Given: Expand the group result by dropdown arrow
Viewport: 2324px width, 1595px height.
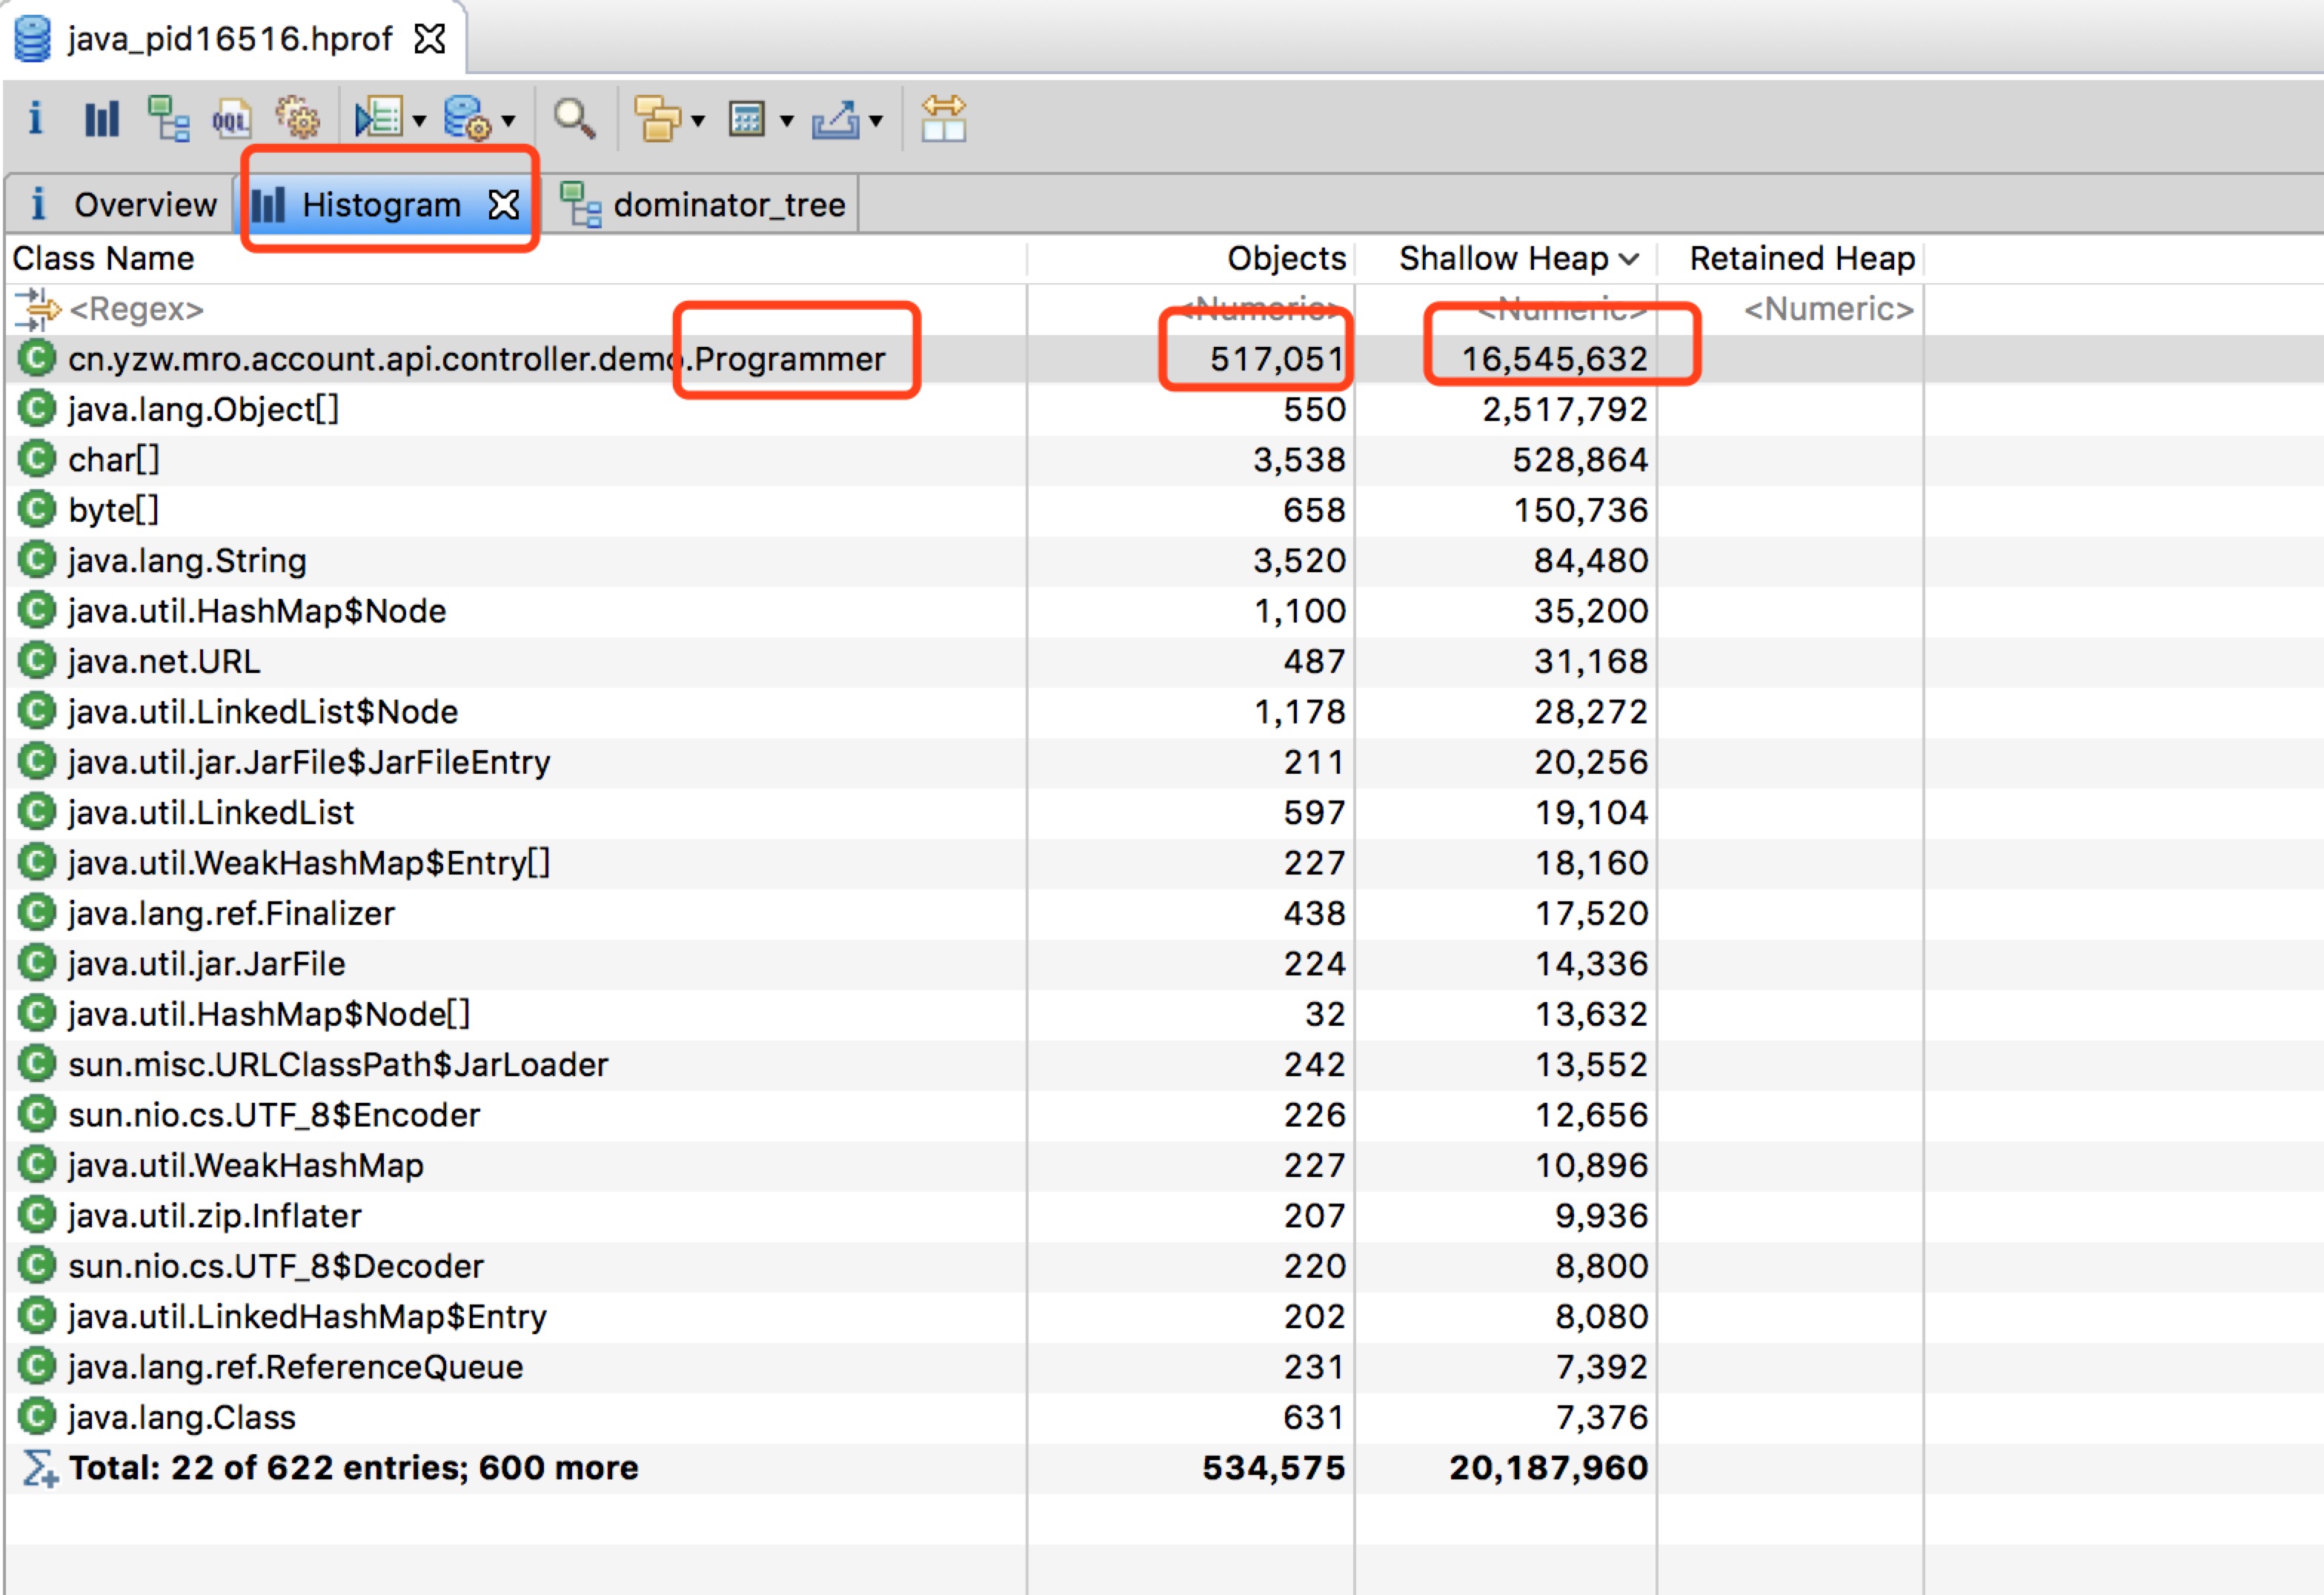Looking at the screenshot, I should pos(698,122).
